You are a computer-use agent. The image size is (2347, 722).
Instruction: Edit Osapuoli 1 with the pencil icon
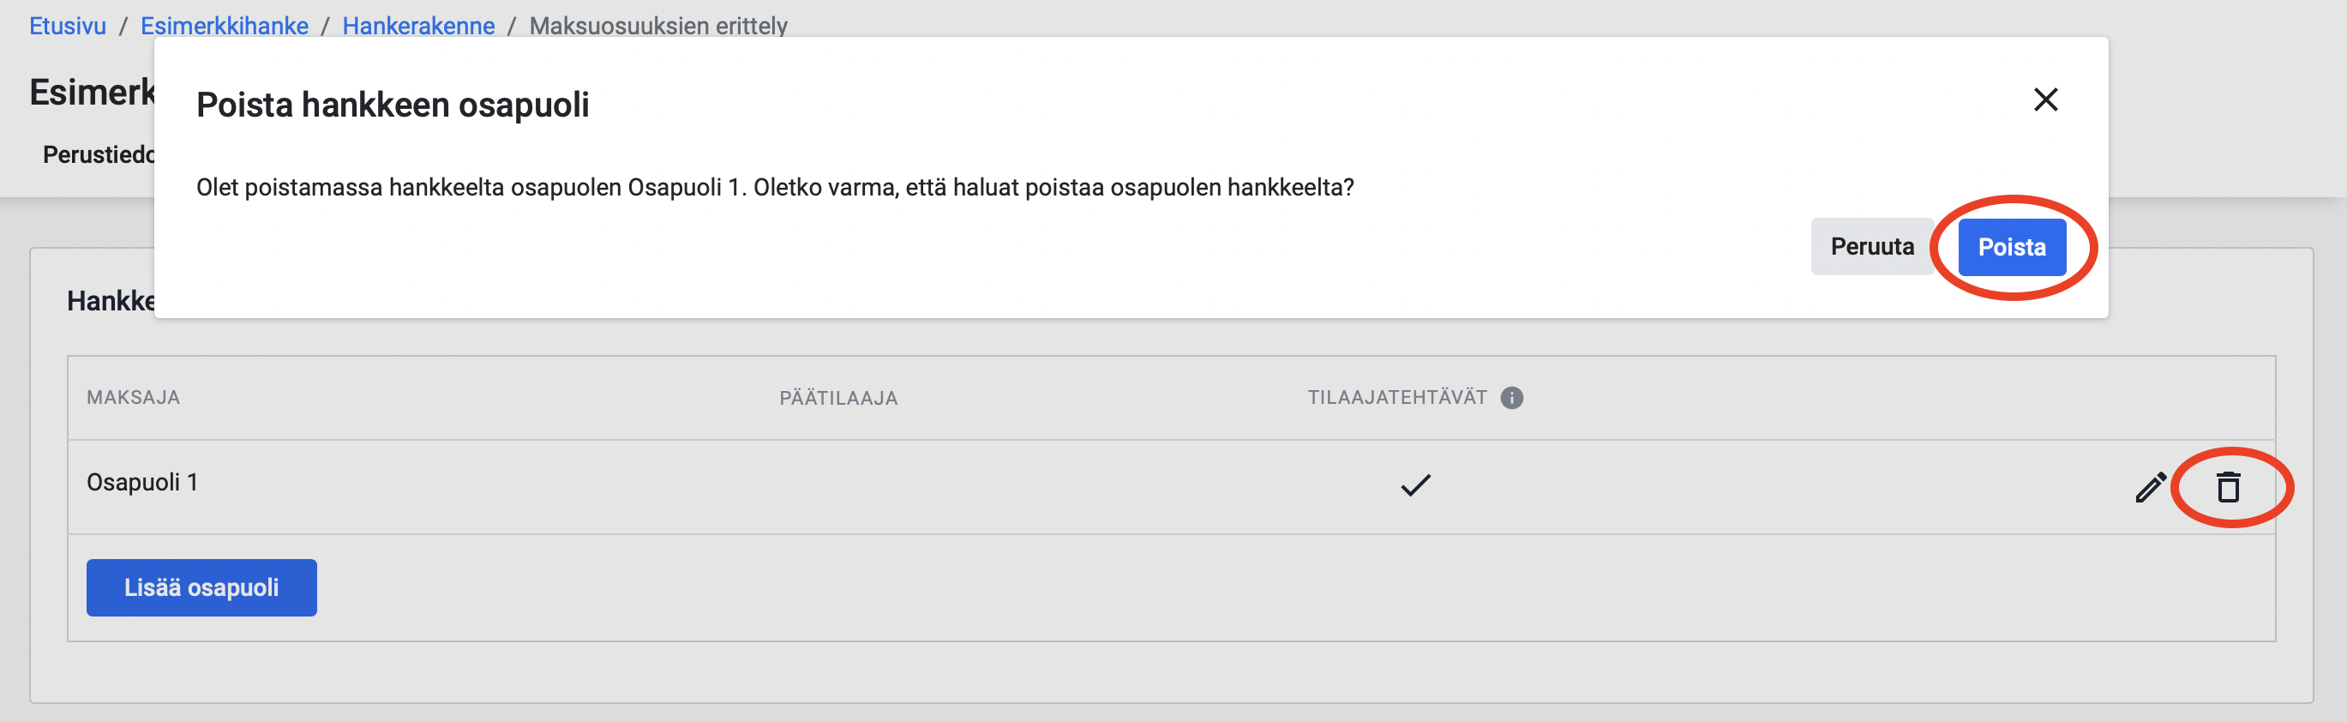coord(2150,487)
